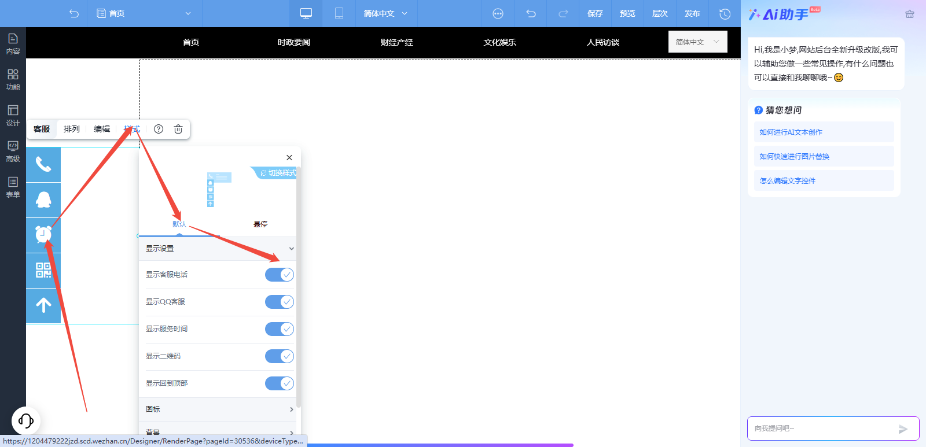Image resolution: width=926 pixels, height=447 pixels.
Task: Toggle 显示二维码 switch
Action: click(x=280, y=356)
